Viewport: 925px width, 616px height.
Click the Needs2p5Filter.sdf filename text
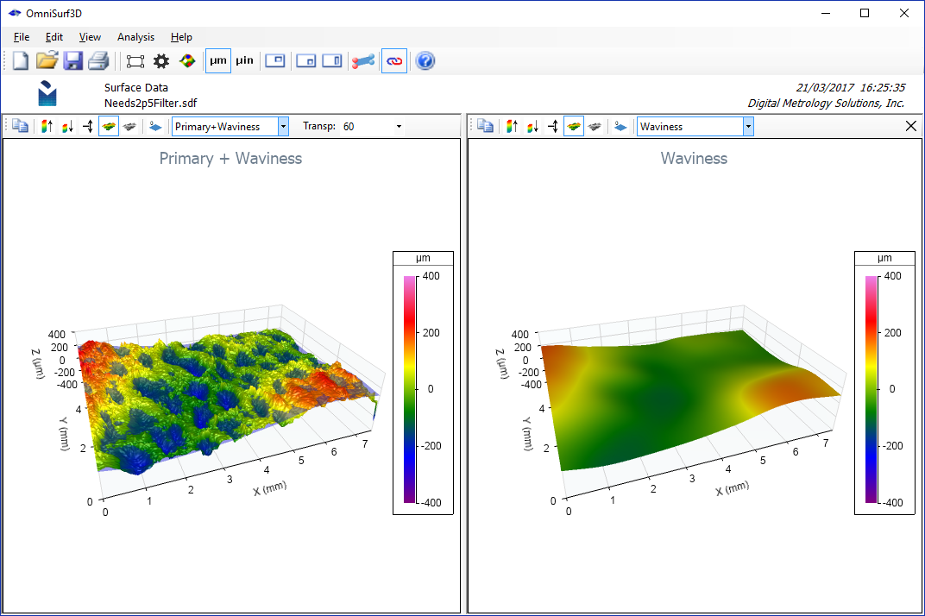point(152,102)
